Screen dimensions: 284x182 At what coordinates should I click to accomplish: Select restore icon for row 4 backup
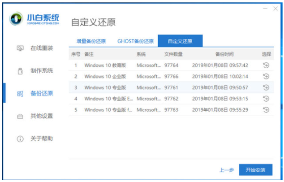266,99
